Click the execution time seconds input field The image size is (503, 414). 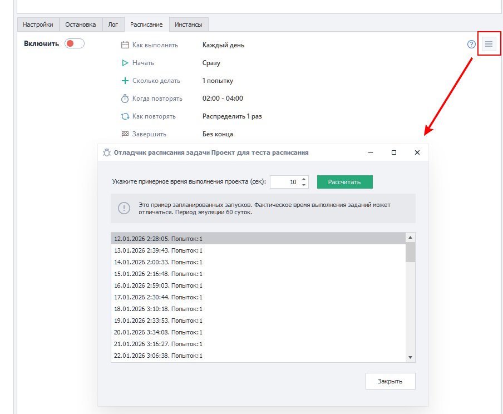(285, 182)
